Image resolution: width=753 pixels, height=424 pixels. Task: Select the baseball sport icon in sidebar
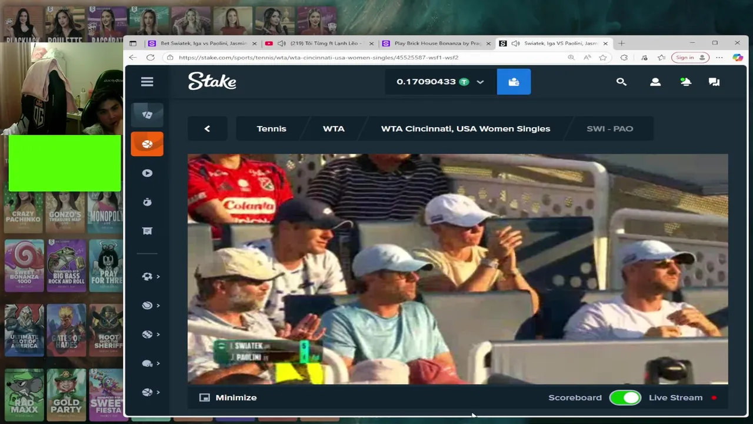point(147,334)
